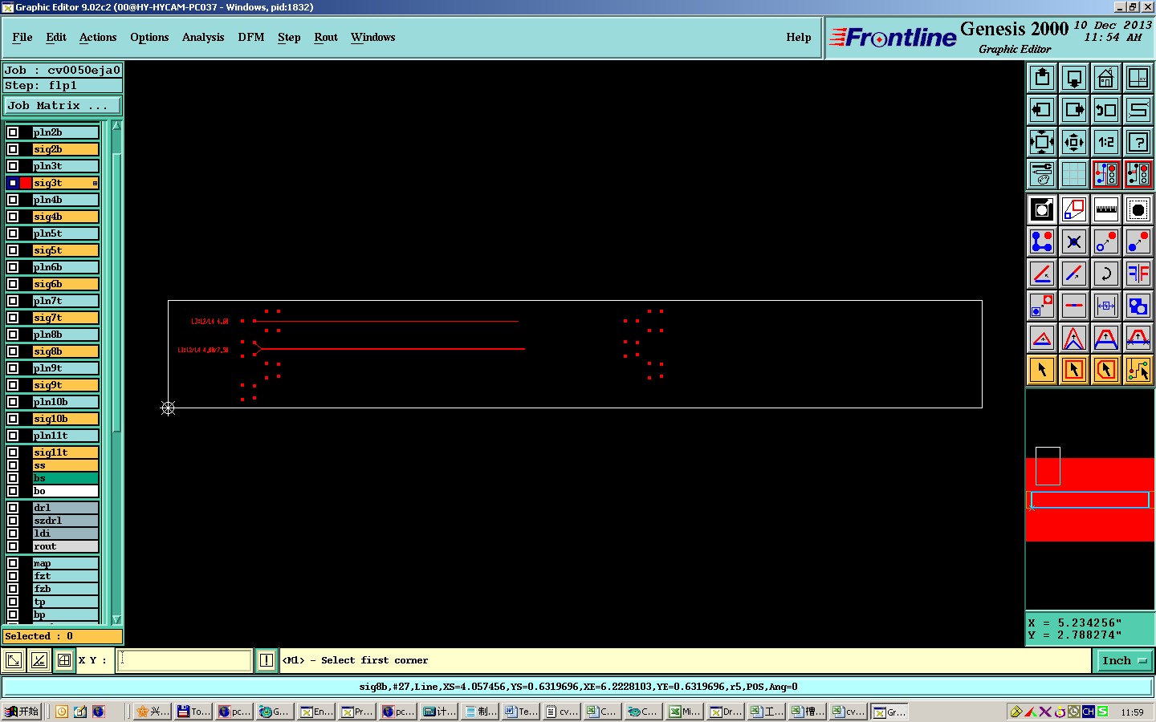Click the layer list scroll down arrow

click(x=116, y=619)
